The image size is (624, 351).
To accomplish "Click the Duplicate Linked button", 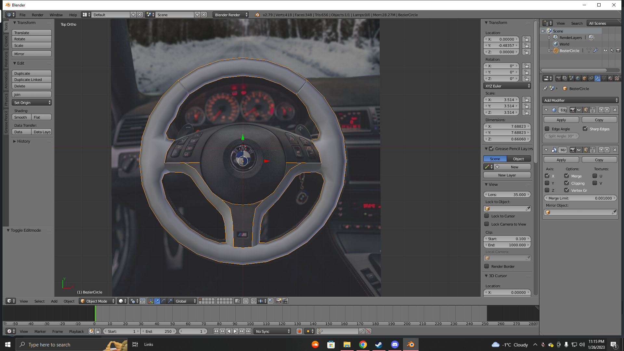I will [32, 80].
